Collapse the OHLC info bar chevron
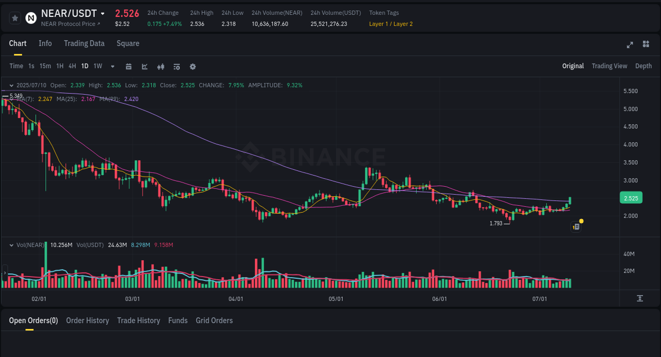 pos(11,85)
